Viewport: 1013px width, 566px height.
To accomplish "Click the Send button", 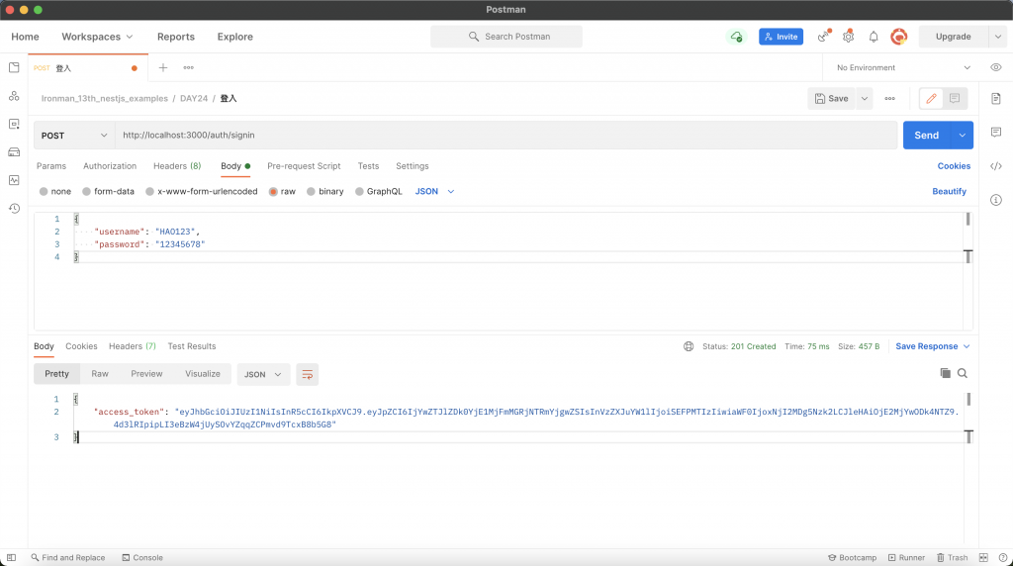I will click(x=926, y=136).
